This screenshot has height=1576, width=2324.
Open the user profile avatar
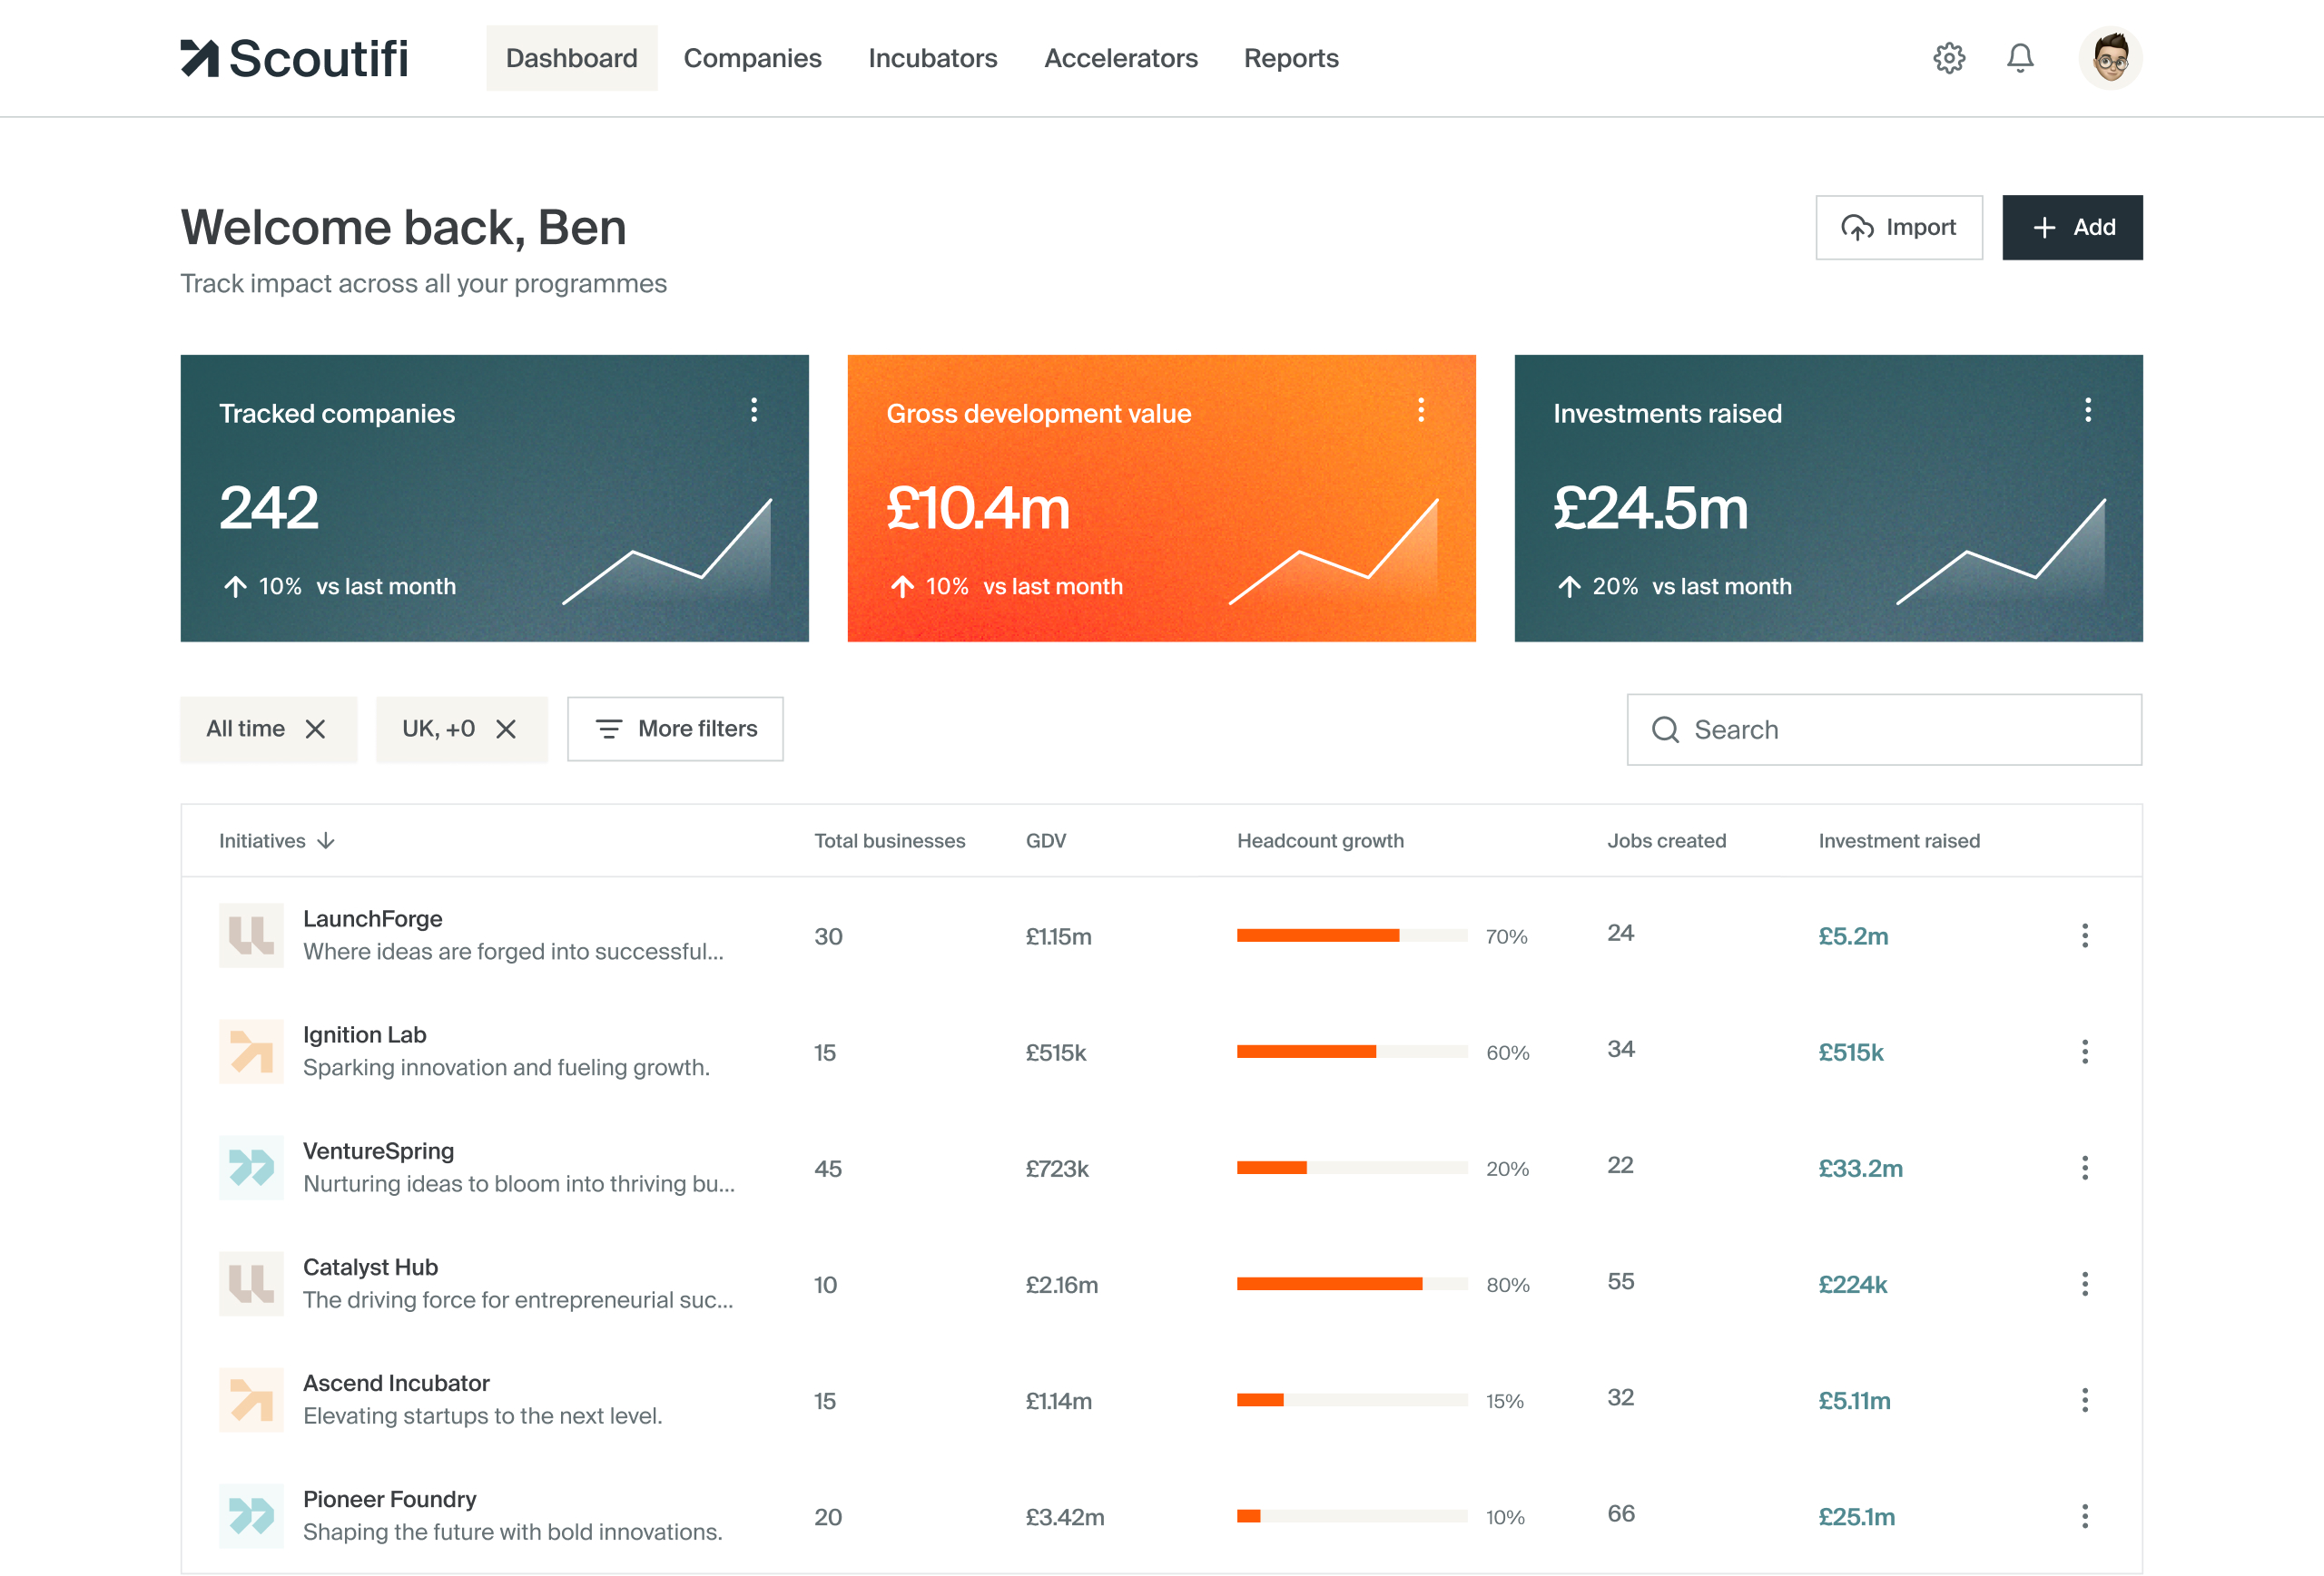click(2109, 58)
